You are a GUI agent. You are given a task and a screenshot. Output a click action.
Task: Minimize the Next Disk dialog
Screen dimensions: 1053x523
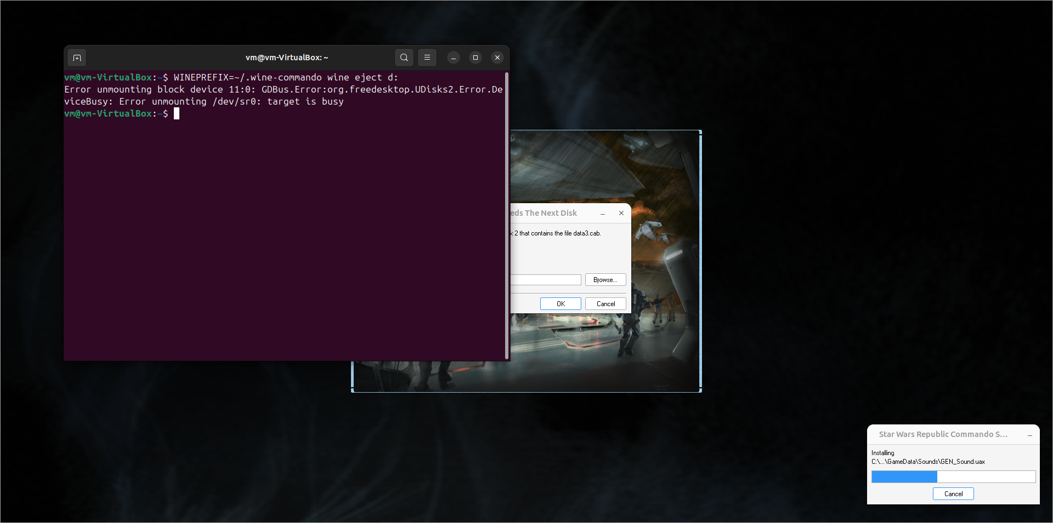603,213
